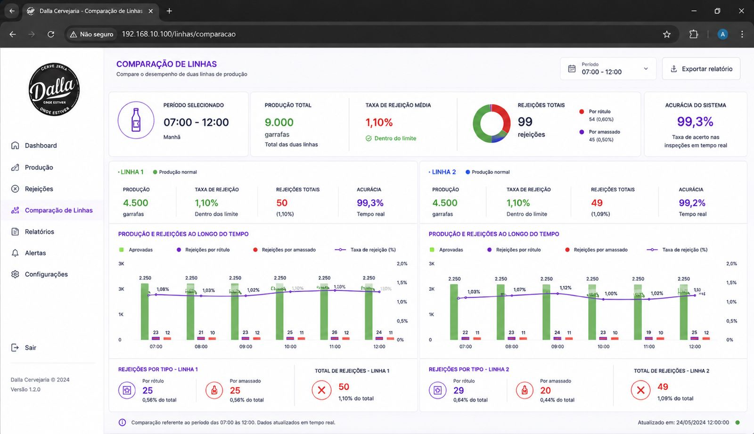Toggle Rejeições por rótulo legend in Linha 1
This screenshot has height=434, width=754.
point(203,250)
